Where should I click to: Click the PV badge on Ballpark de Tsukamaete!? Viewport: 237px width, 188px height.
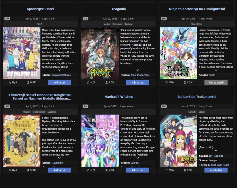coord(164,106)
